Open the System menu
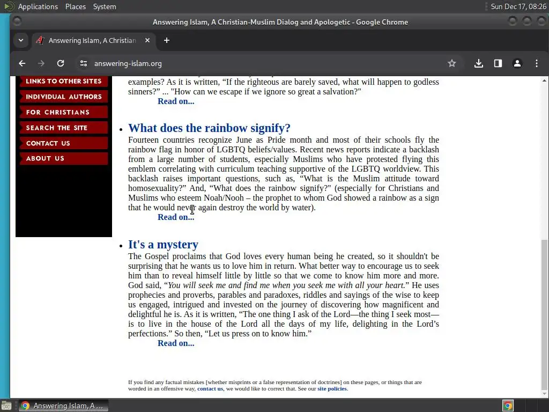The height and width of the screenshot is (412, 549). [x=105, y=6]
